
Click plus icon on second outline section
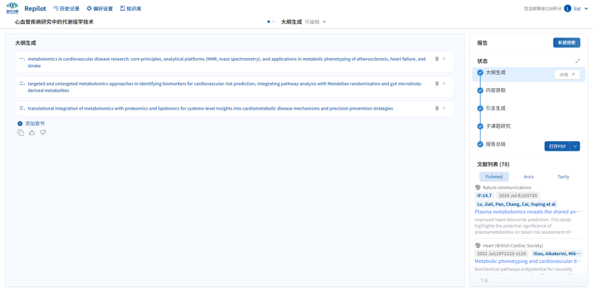[444, 83]
